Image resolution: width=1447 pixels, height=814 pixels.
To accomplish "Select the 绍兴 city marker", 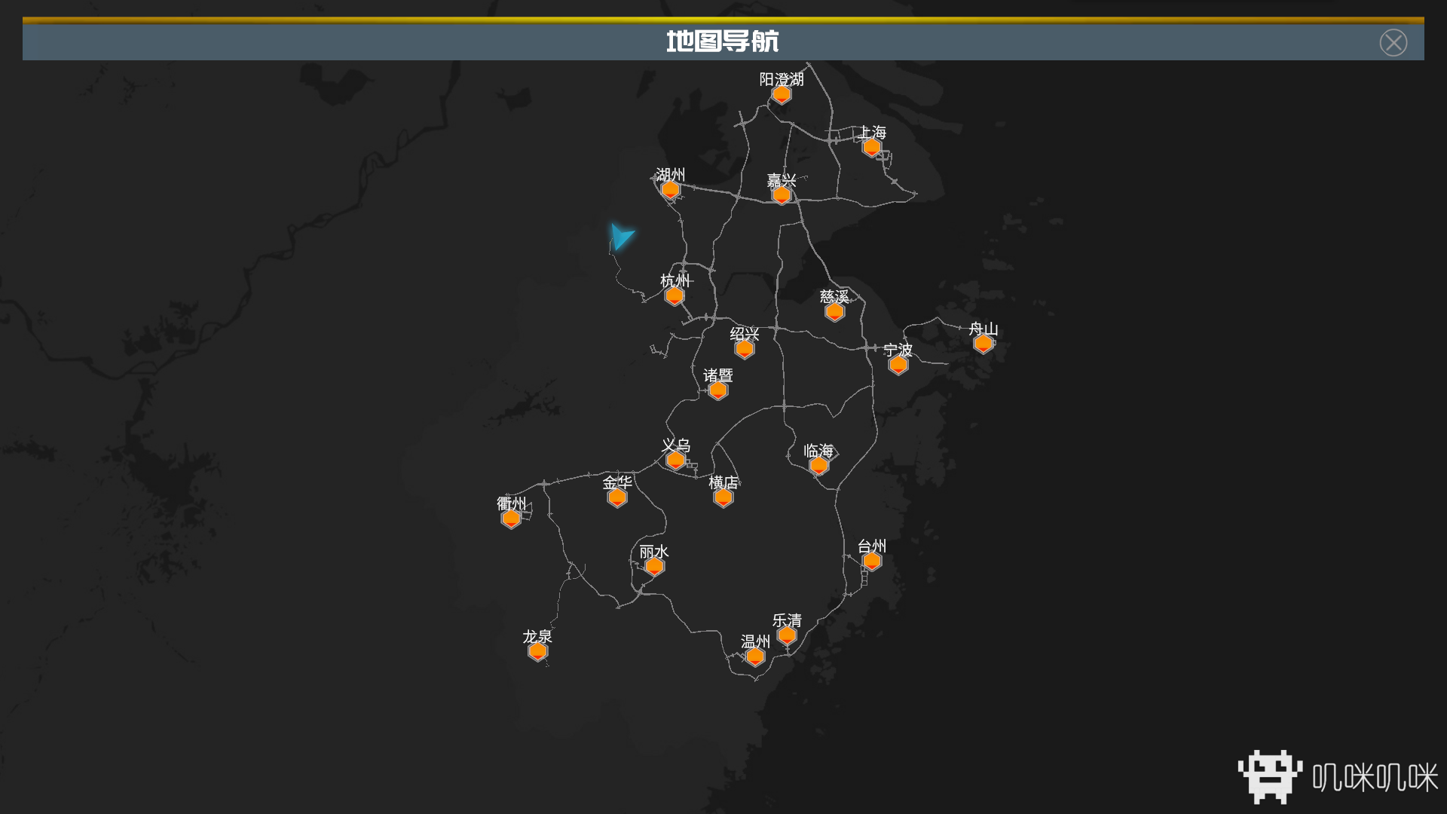I will pyautogui.click(x=745, y=349).
